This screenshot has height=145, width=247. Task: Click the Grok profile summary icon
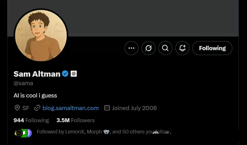pyautogui.click(x=148, y=48)
